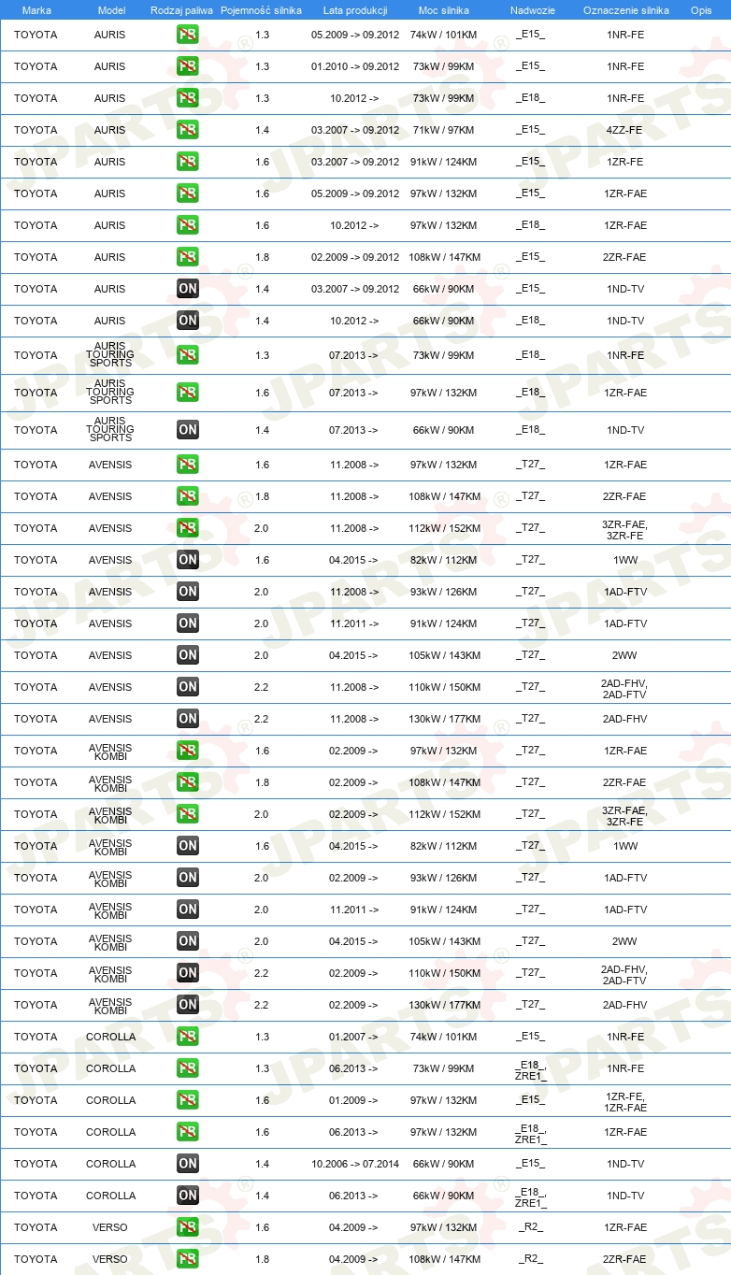Select the VERSO model cell in the 1.8 row

tap(110, 1259)
